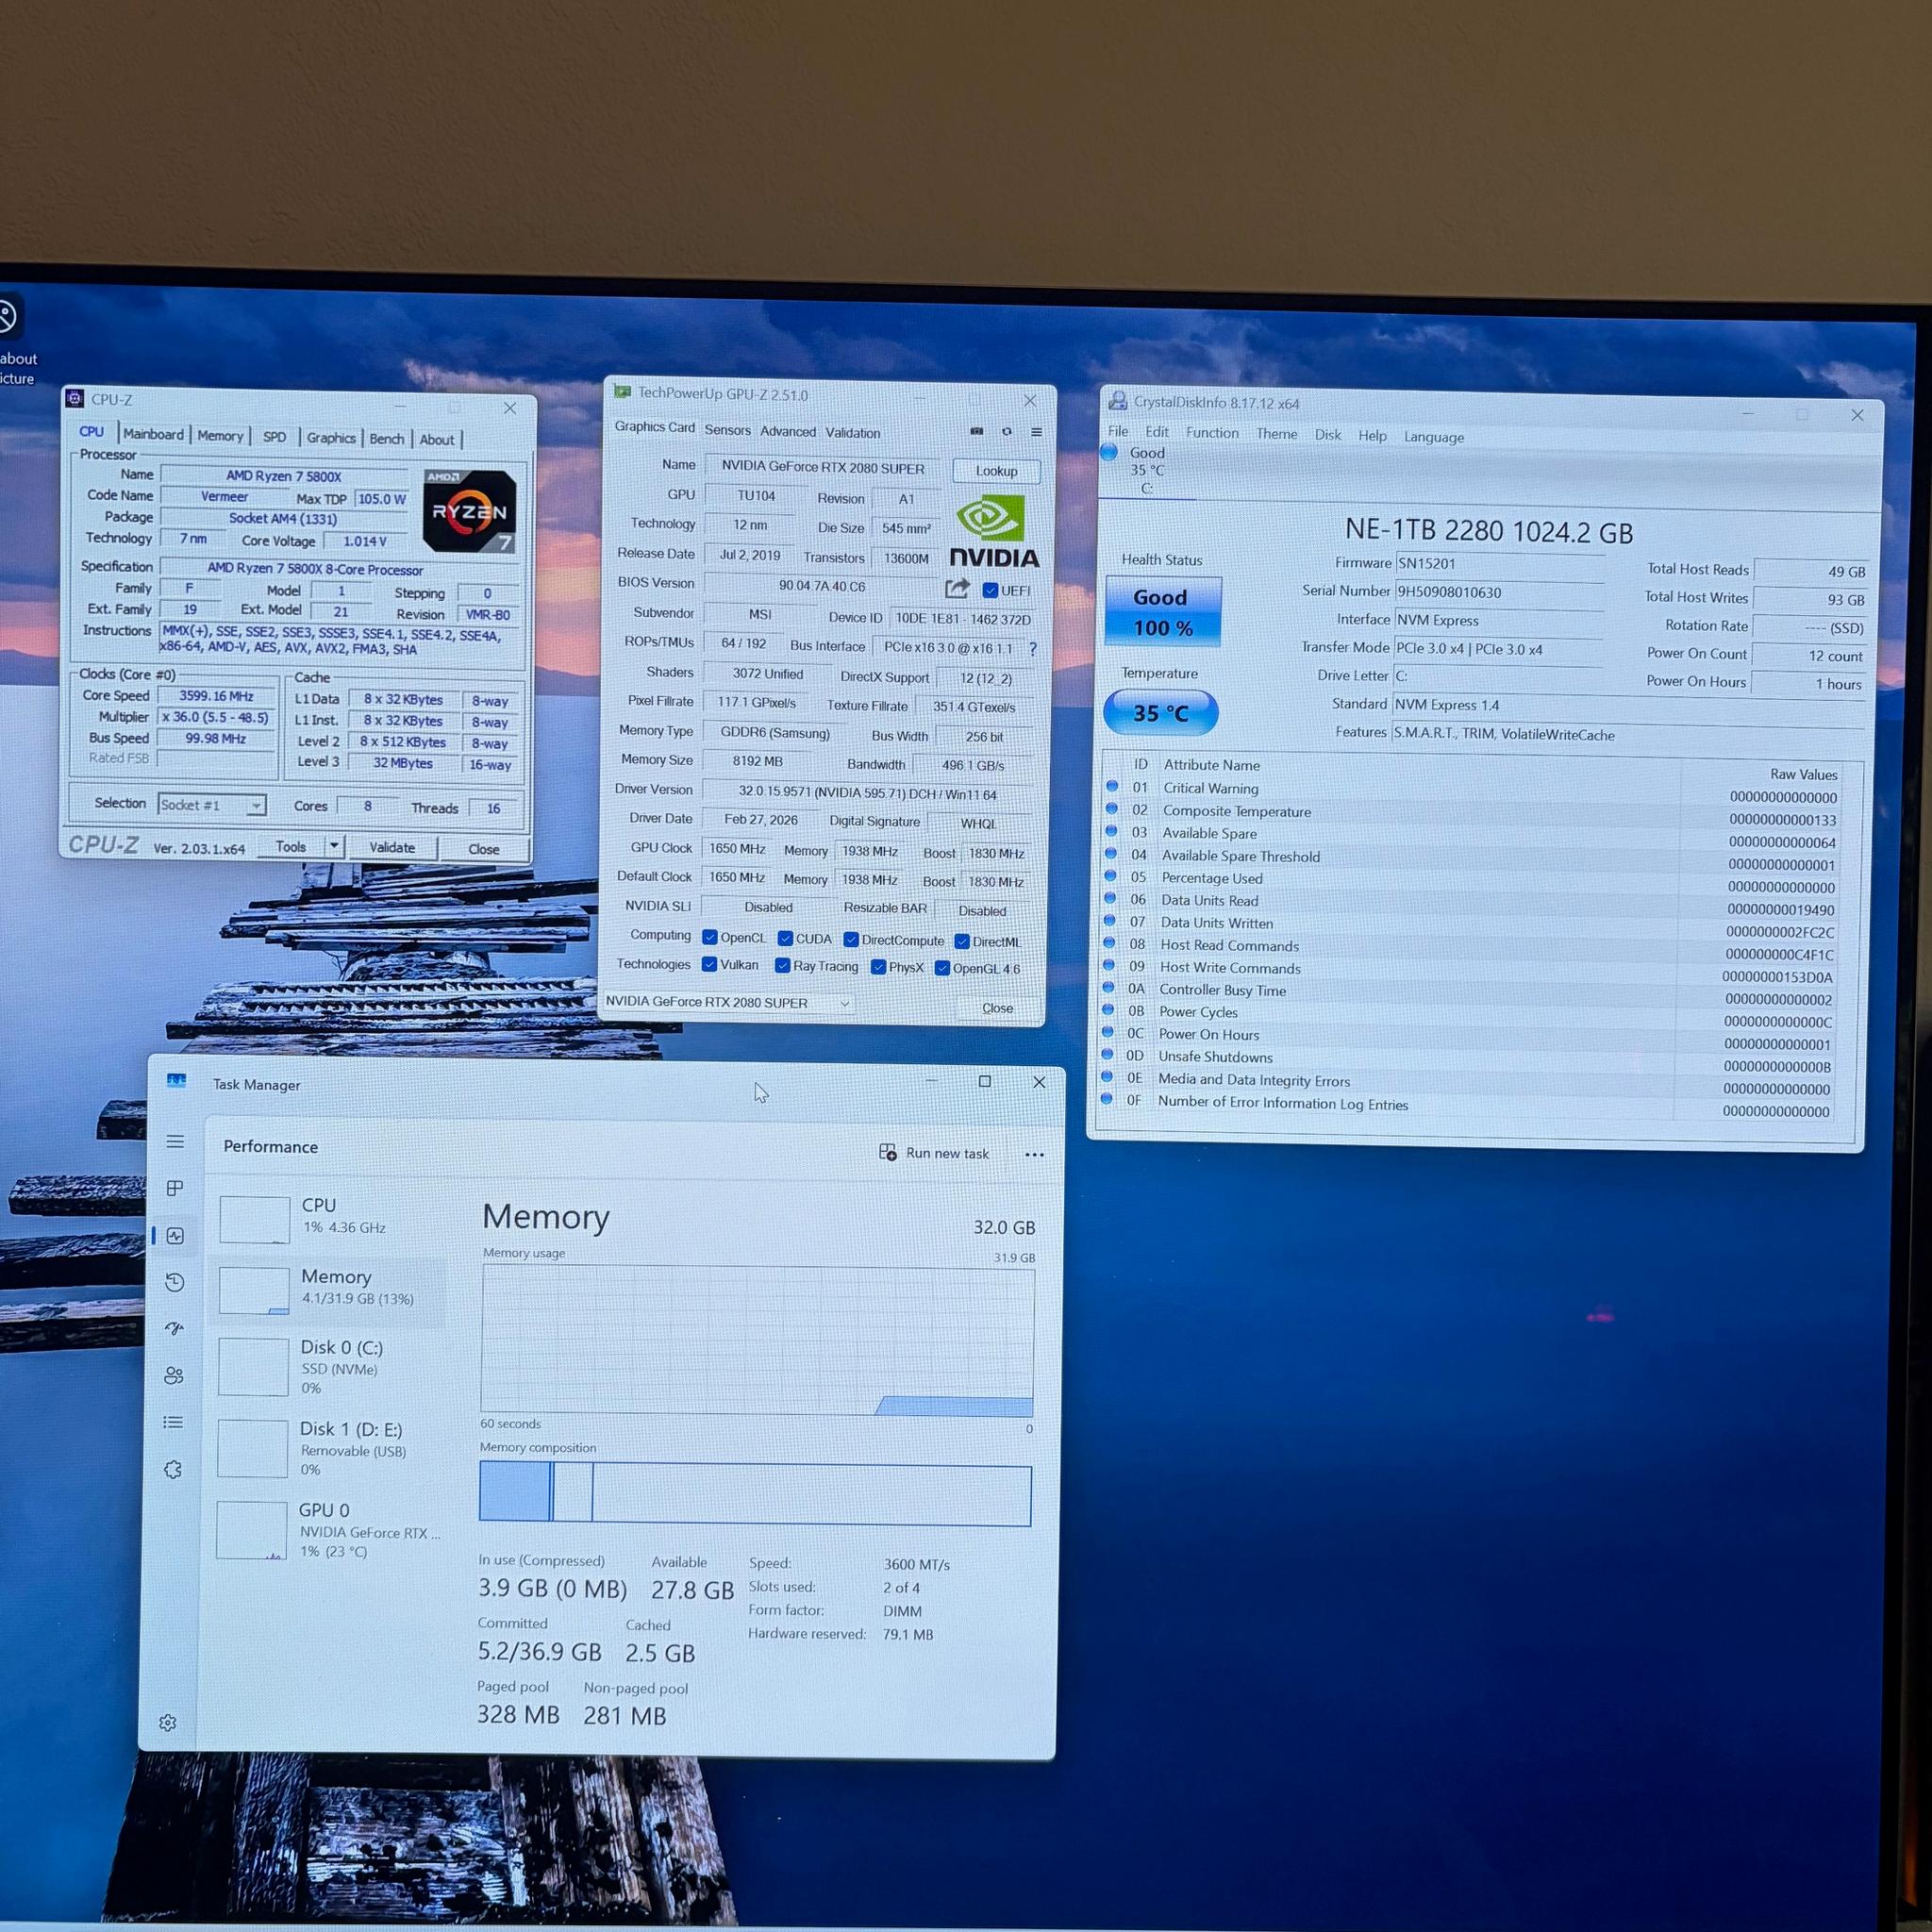Click the blue status dot for Power On Hours attribute

tap(1107, 1032)
